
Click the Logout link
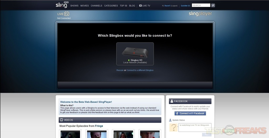pyautogui.click(x=174, y=6)
